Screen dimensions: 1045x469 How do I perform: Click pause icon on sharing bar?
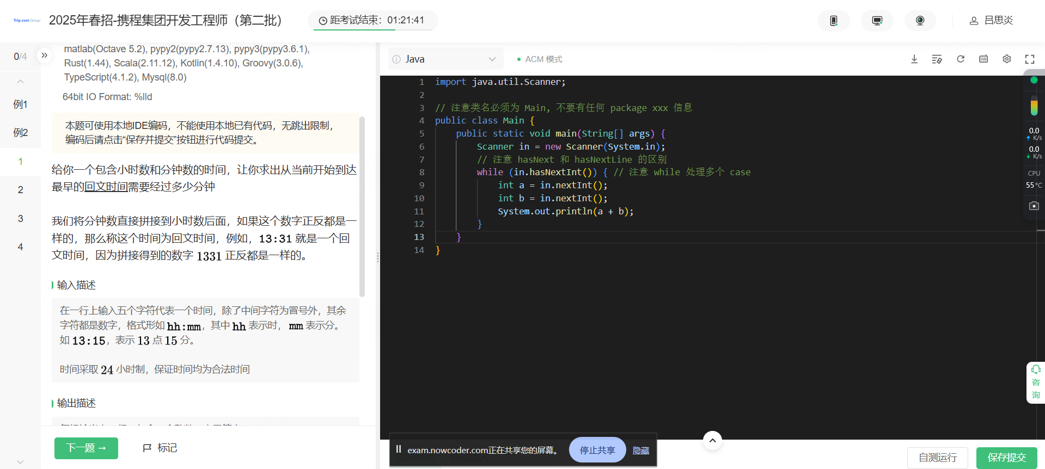click(x=398, y=449)
